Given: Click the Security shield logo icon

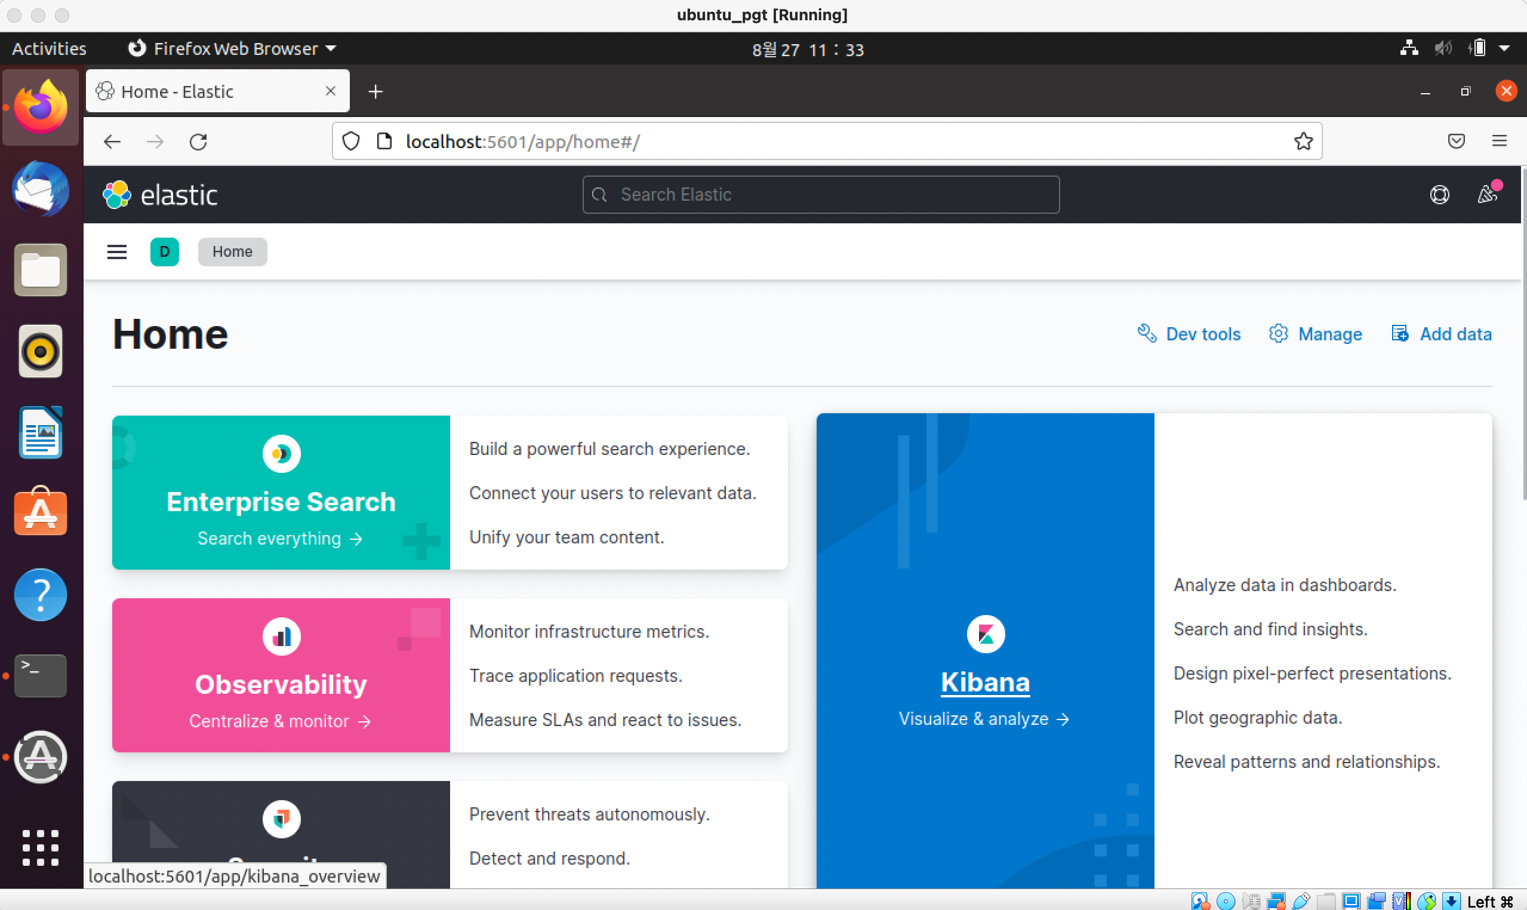Looking at the screenshot, I should click(281, 819).
